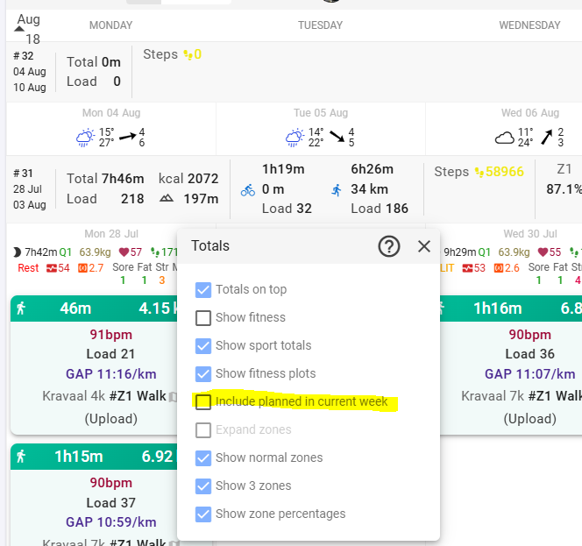Click the elevation mountain icon beside 197m
This screenshot has height=546, width=582.
(167, 199)
